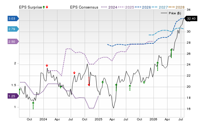Click the black 32.40 current price tag
Viewport: 203px width, 121px height.
point(191,18)
